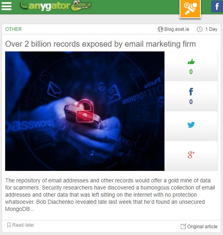Click the article summary text paragraph
Screen dimensions: 223x235
coord(110,195)
